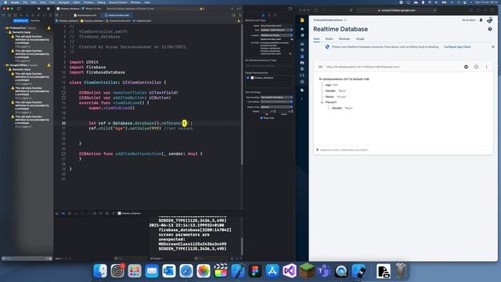This screenshot has width=501, height=282.
Task: Toggle firebase_database target membership checkbox
Action: tap(248, 78)
